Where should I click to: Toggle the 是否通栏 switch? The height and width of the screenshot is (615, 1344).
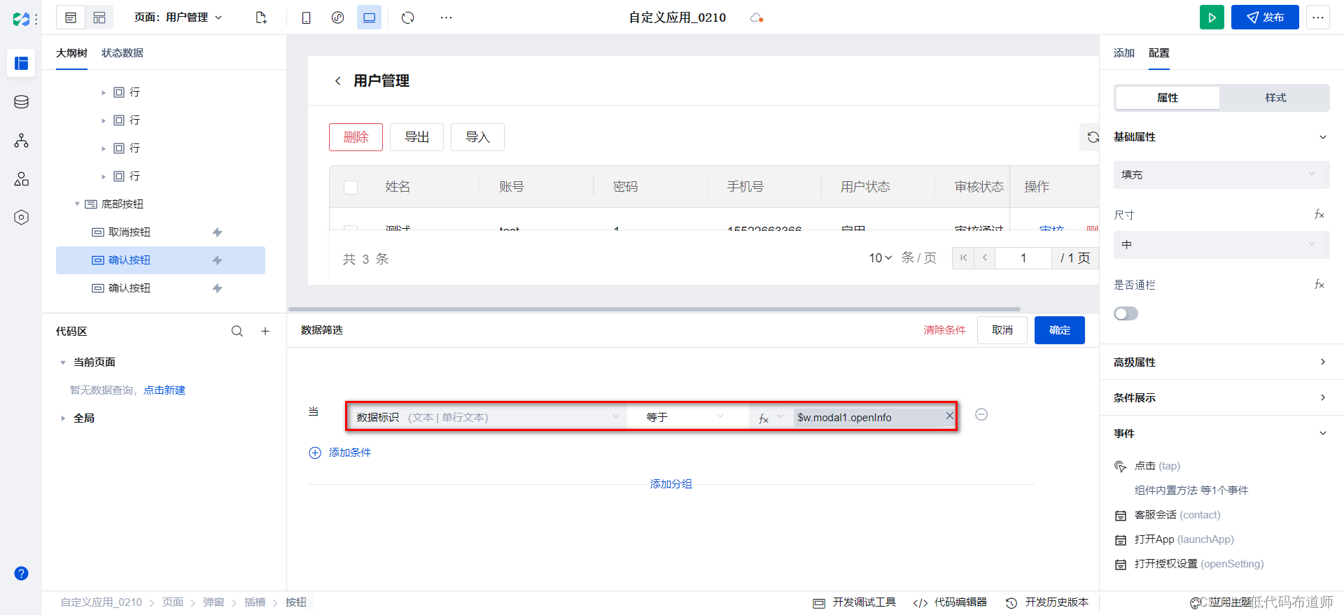pos(1126,313)
